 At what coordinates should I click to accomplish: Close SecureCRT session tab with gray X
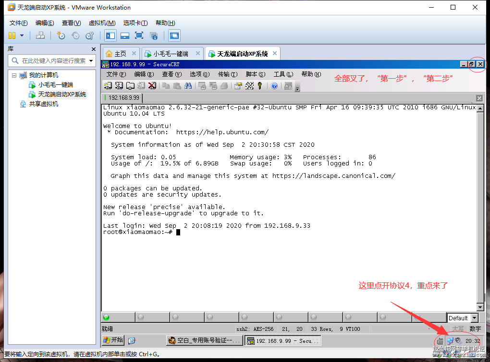point(479,98)
